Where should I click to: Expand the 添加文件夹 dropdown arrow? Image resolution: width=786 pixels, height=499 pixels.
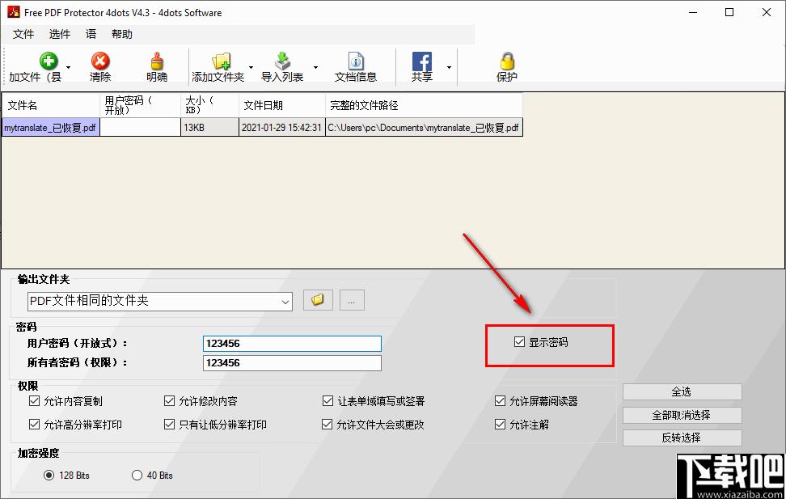[251, 67]
